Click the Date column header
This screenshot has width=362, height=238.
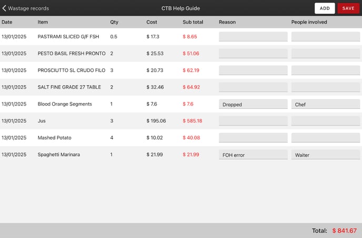7,22
